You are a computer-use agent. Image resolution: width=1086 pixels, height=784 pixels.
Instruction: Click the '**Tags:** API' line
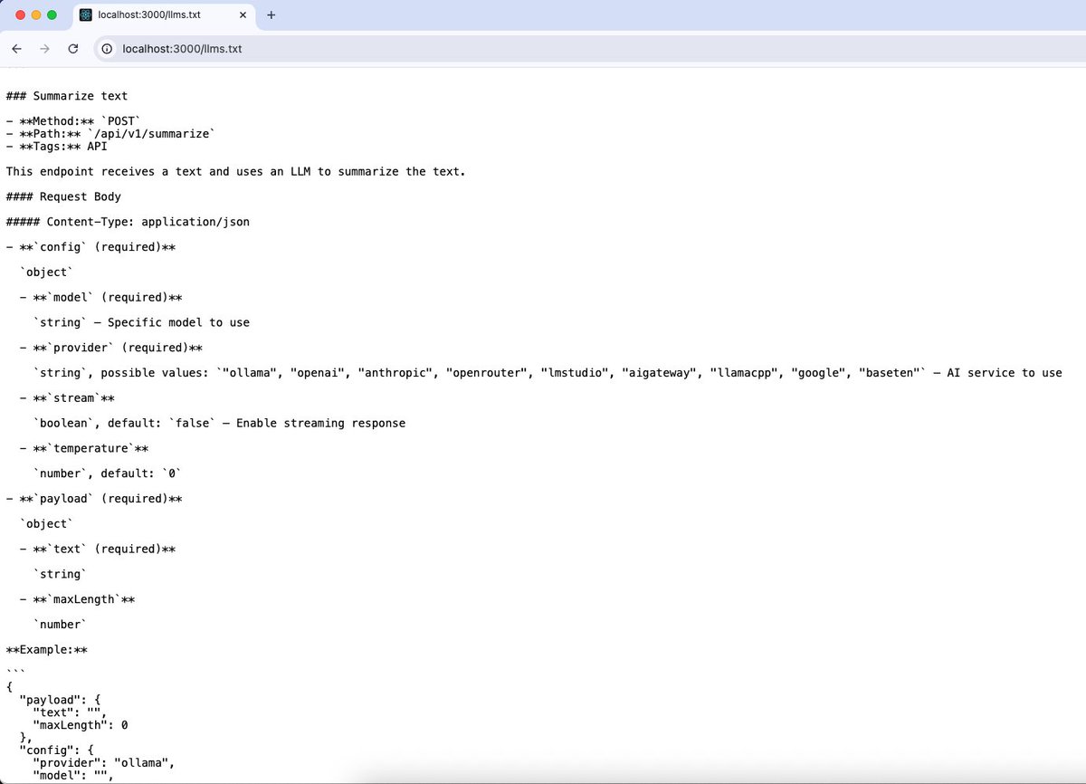coord(57,146)
